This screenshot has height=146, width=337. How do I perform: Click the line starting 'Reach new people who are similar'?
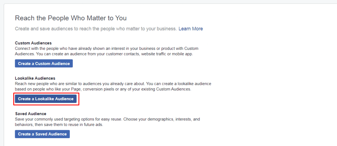113,84
